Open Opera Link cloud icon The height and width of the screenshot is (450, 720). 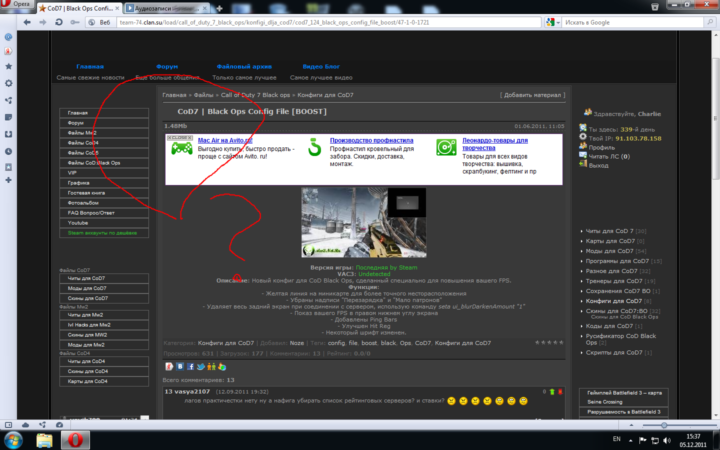(x=25, y=425)
